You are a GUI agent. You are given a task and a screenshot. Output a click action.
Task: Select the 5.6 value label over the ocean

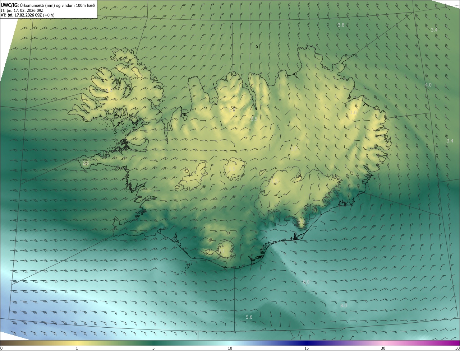tap(249, 317)
